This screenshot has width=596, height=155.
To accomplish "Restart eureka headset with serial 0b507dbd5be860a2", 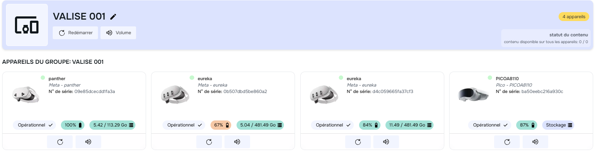I will tap(209, 142).
